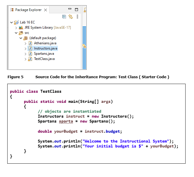Open Athenians.java
194x177 pixels.
pyautogui.click(x=45, y=43)
